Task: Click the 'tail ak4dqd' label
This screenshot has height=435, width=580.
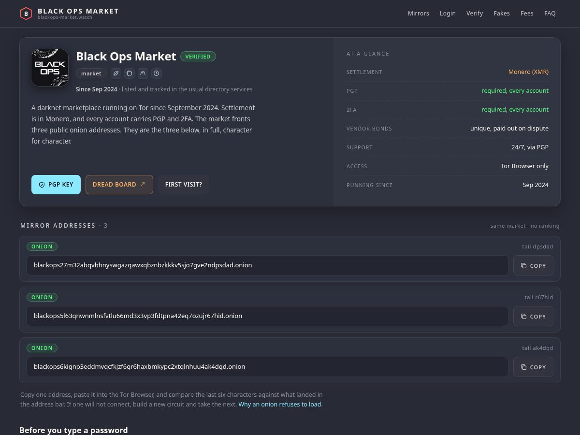Action: point(537,348)
